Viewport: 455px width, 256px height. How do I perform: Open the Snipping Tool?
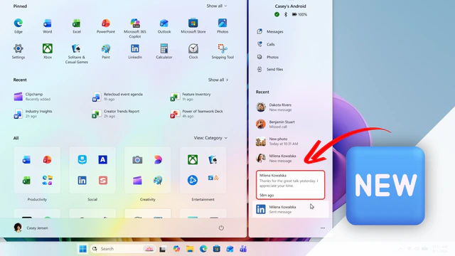tap(223, 51)
